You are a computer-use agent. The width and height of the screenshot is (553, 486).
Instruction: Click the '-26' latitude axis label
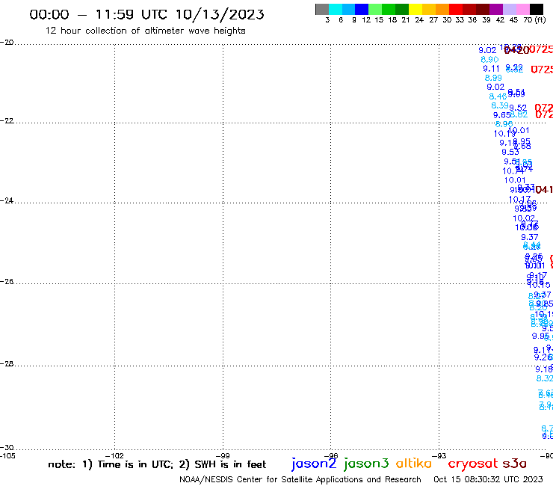pos(7,281)
